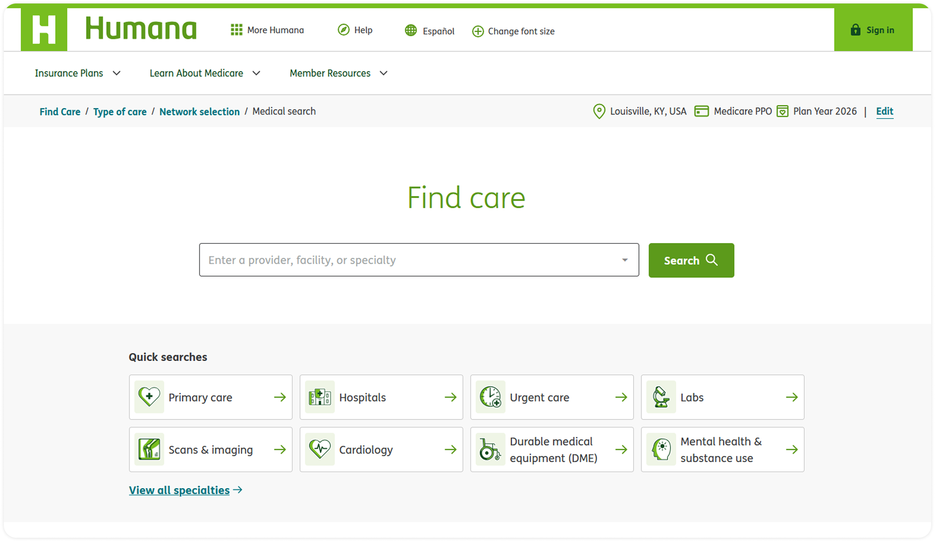The image size is (935, 542).
Task: Open the Insurance Plans menu
Action: click(78, 73)
